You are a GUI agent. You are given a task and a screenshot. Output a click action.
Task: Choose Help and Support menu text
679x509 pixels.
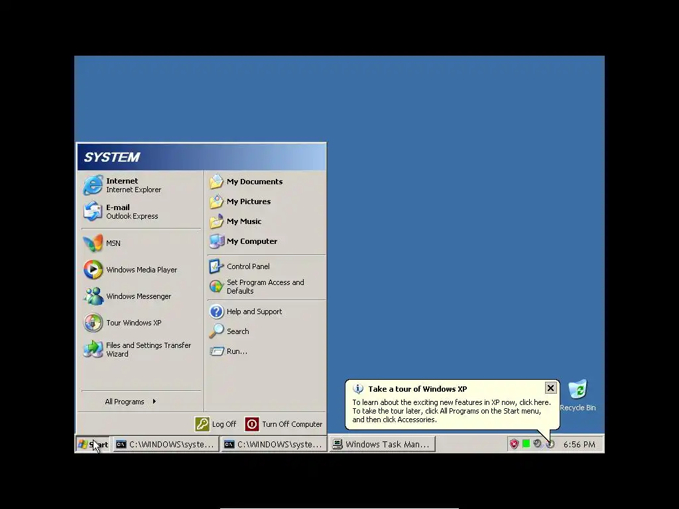click(x=254, y=311)
